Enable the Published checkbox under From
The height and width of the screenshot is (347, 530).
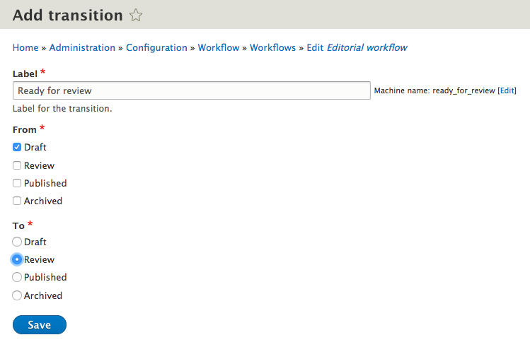pos(17,183)
